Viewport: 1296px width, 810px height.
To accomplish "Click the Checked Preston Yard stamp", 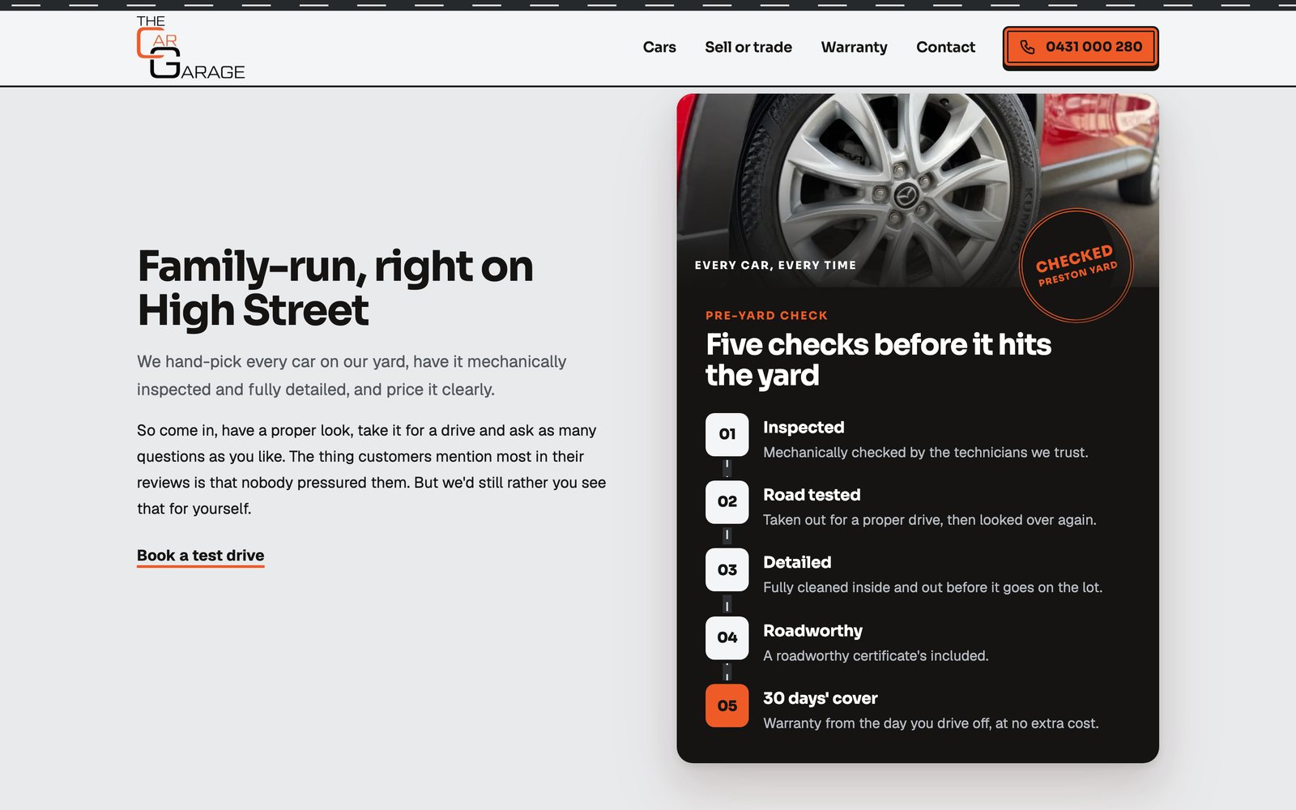I will (x=1076, y=266).
